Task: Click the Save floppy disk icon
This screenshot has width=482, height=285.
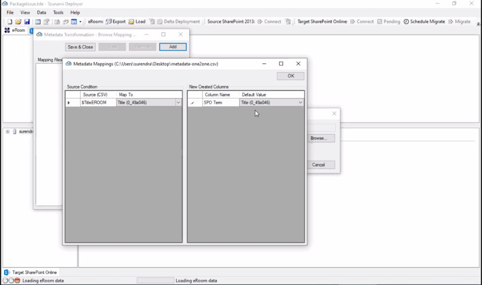Action: (x=27, y=22)
